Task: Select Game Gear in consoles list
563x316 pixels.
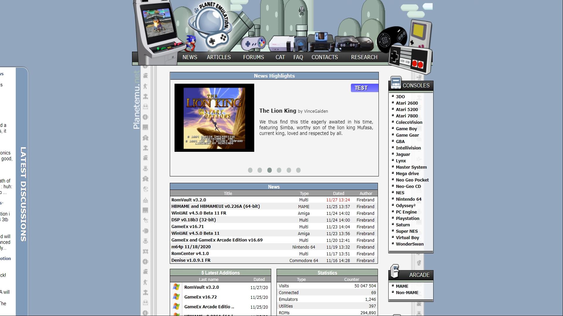Action: point(407,135)
